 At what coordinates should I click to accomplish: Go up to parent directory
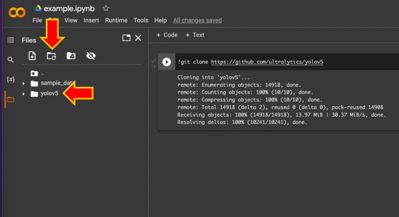pyautogui.click(x=35, y=73)
